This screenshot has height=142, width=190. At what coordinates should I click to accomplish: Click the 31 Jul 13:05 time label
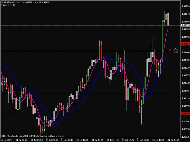point(143,140)
